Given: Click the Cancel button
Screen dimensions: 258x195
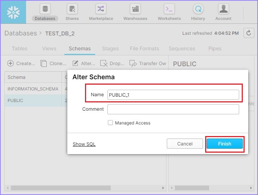Looking at the screenshot, I should [x=185, y=144].
